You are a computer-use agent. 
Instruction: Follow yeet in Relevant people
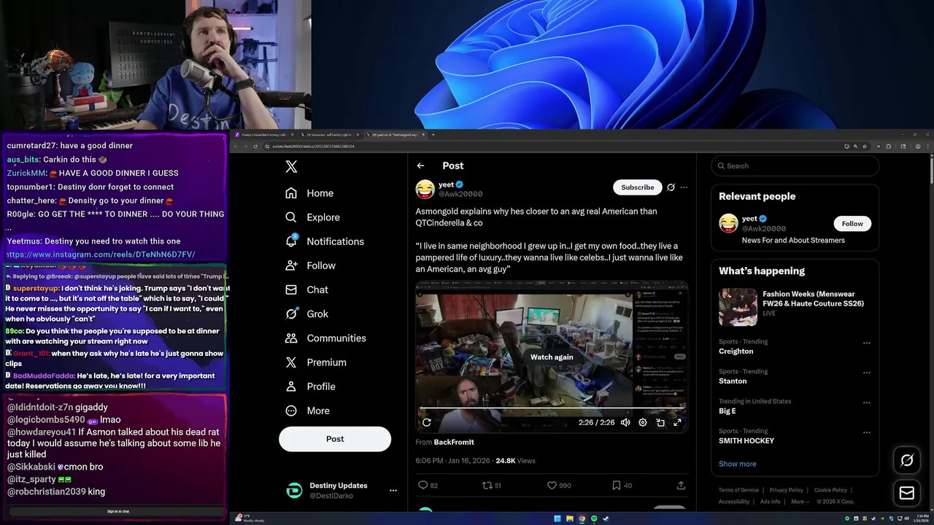coord(852,224)
